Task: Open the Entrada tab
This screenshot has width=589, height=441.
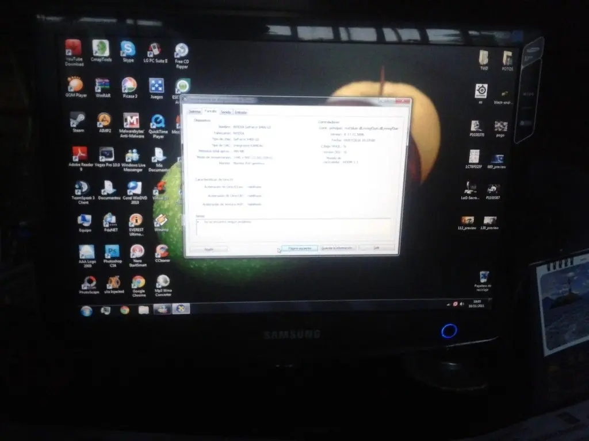Action: coord(240,112)
